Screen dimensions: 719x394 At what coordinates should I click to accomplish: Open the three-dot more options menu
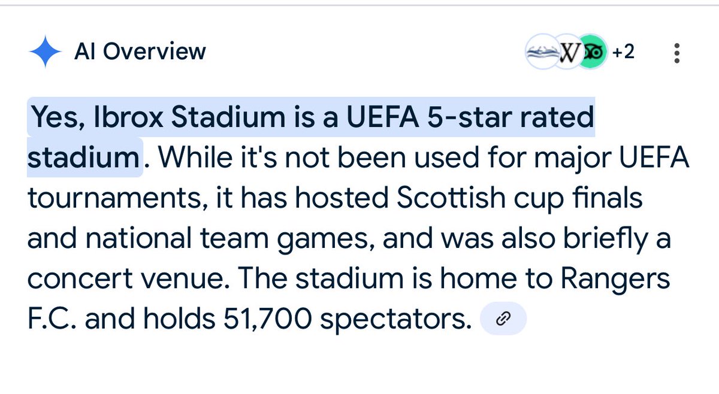676,53
